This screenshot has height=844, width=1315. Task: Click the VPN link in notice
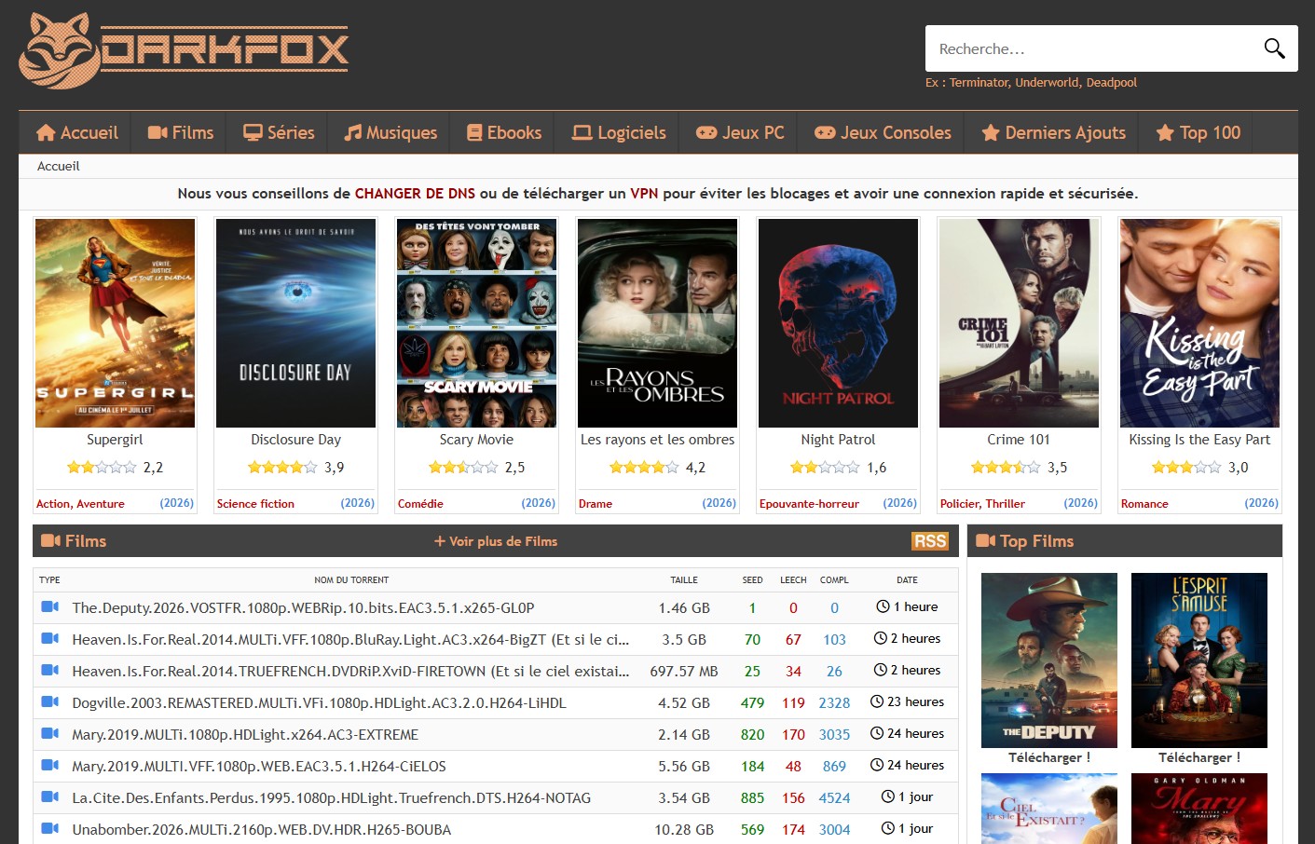click(644, 194)
